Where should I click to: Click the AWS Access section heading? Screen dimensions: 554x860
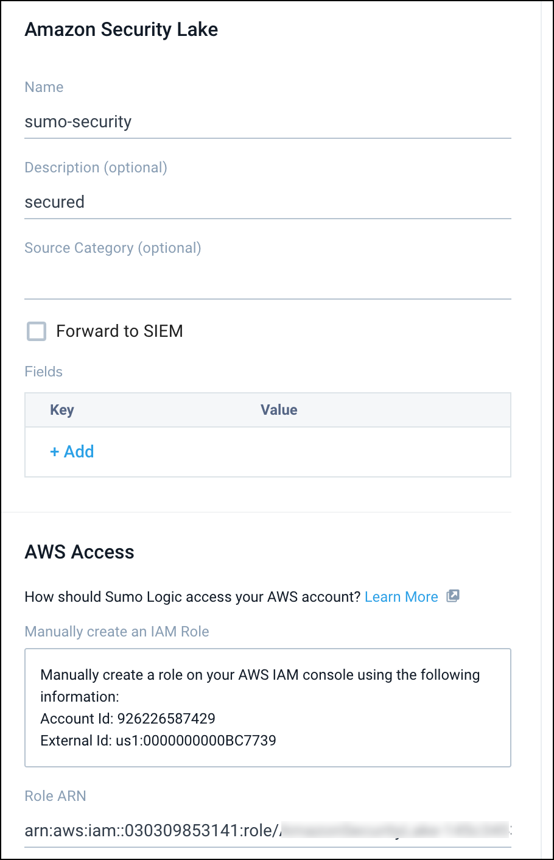pos(79,552)
